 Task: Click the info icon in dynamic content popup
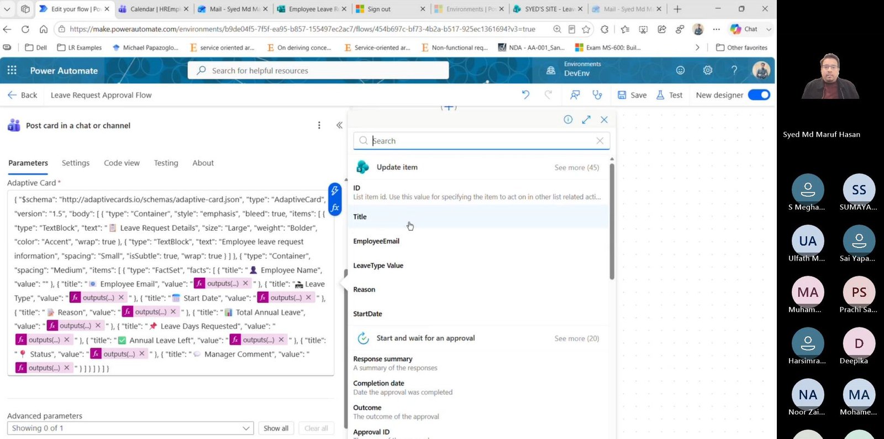click(568, 119)
